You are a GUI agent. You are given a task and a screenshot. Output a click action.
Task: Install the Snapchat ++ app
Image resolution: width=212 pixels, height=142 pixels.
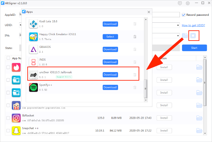164,131
